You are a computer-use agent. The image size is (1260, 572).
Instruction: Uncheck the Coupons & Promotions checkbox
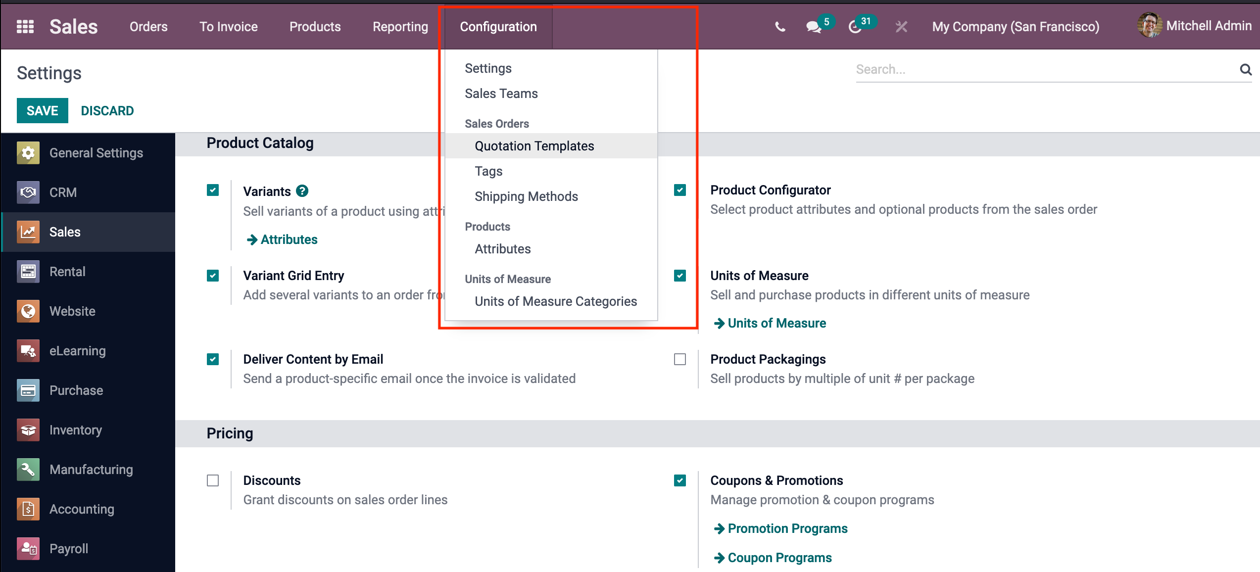pyautogui.click(x=680, y=480)
